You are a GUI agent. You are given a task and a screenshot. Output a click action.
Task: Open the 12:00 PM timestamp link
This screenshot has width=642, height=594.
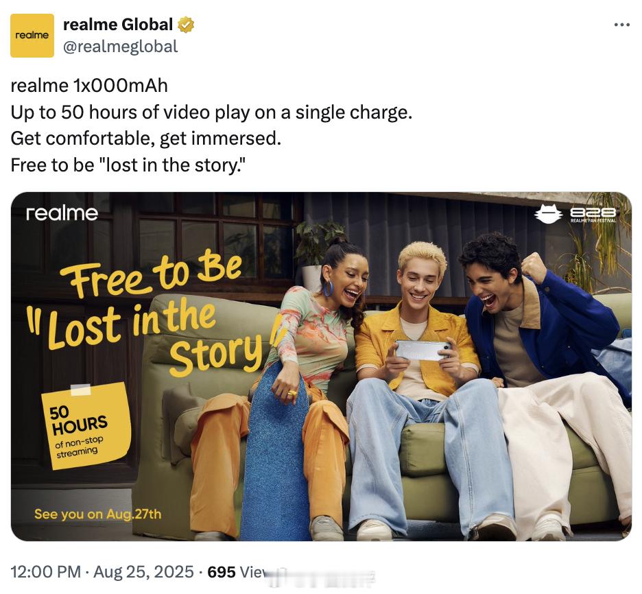pos(45,572)
